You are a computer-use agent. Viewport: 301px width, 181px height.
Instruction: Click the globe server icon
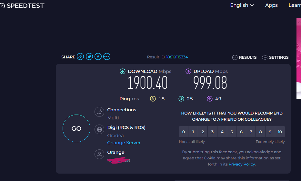click(99, 130)
